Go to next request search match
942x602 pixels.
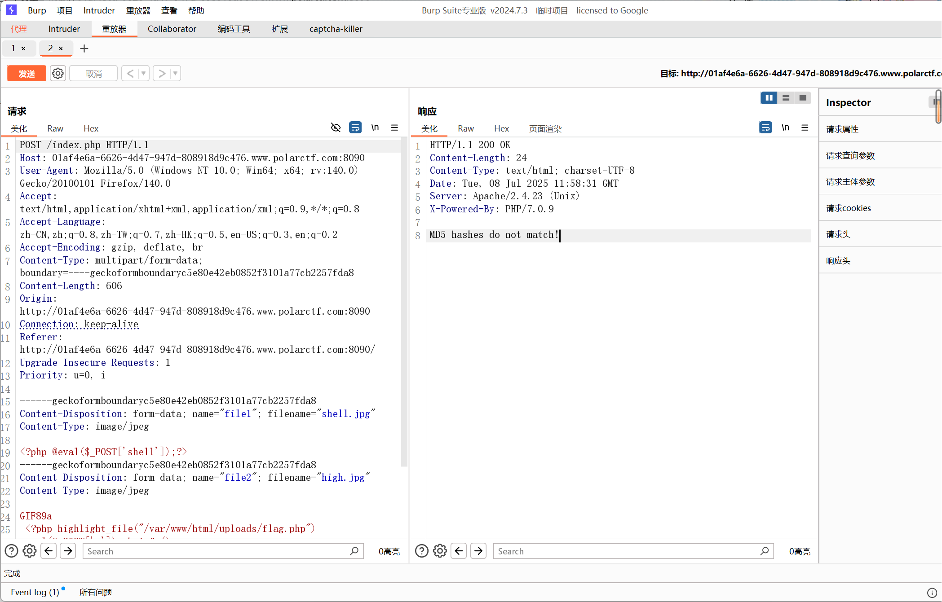pos(68,551)
